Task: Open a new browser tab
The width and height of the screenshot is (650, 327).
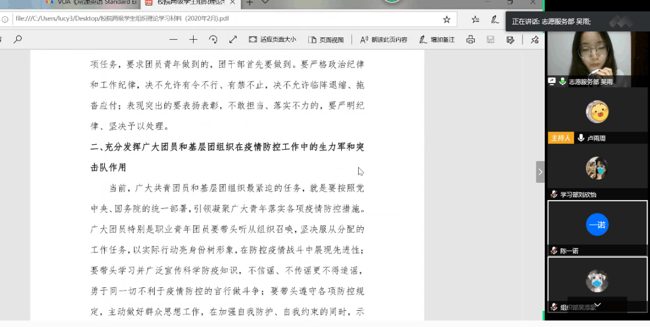Action: pyautogui.click(x=249, y=2)
